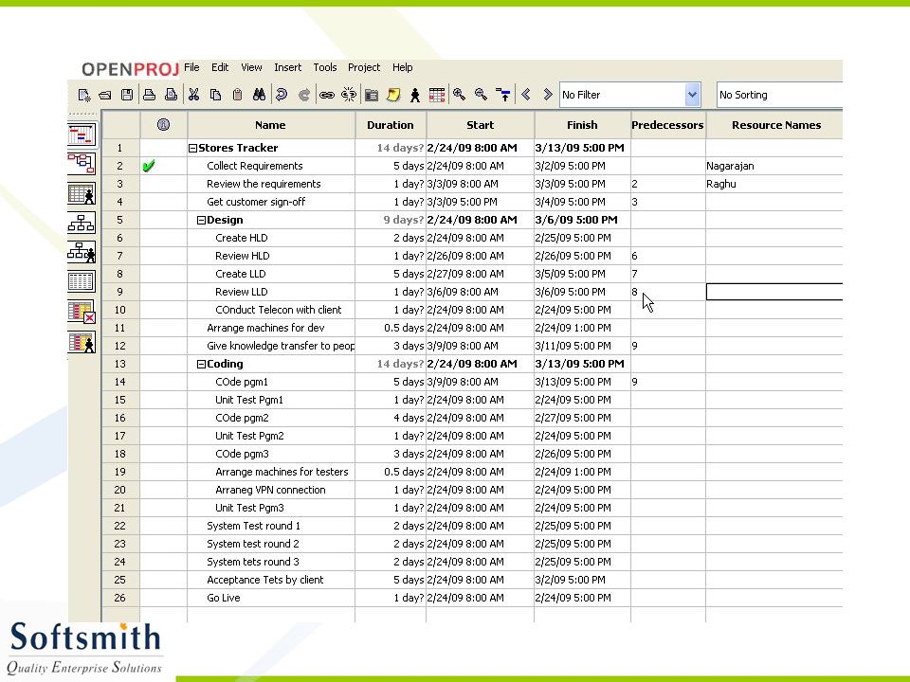Open the Insert menu
This screenshot has width=910, height=682.
point(288,67)
